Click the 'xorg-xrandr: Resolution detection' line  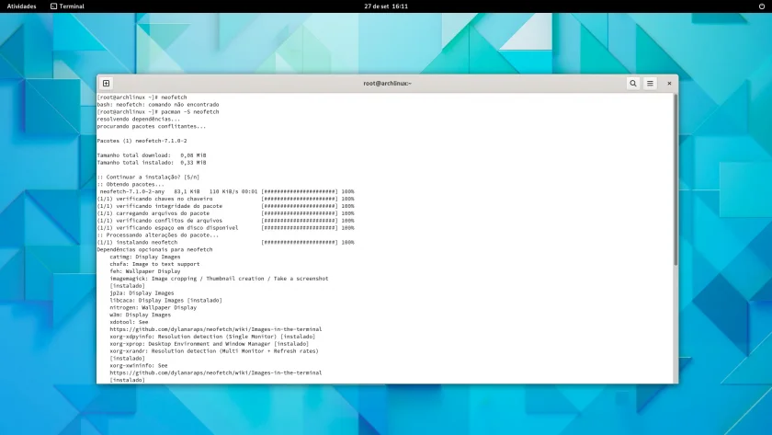214,351
